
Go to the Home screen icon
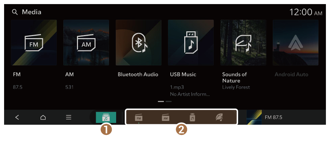point(43,117)
